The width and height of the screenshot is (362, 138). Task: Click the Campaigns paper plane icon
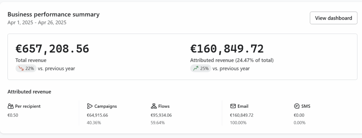(x=89, y=106)
